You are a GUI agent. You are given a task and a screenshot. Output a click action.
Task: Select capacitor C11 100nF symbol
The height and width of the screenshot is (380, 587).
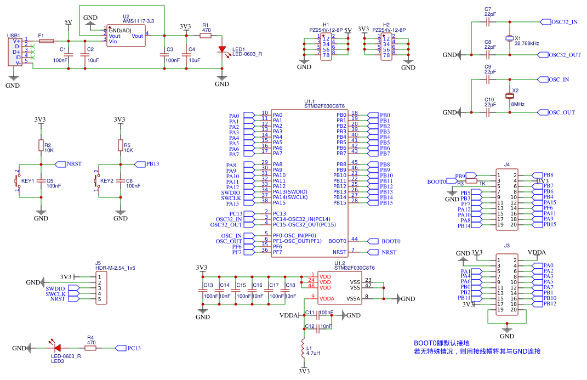click(318, 315)
